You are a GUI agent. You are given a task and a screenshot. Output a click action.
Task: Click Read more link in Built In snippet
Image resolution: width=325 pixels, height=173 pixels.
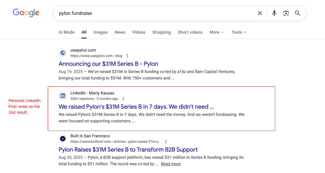(x=171, y=164)
